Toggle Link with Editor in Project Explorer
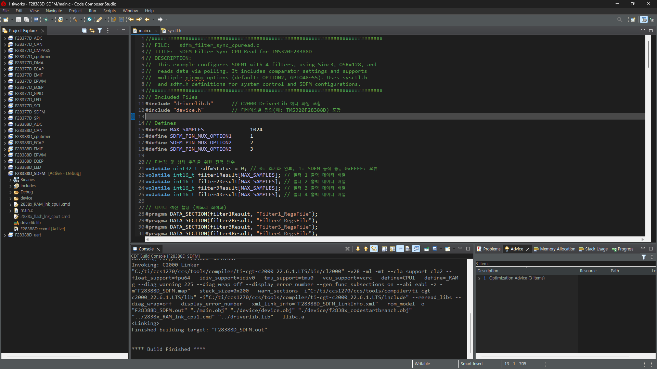 coord(92,30)
